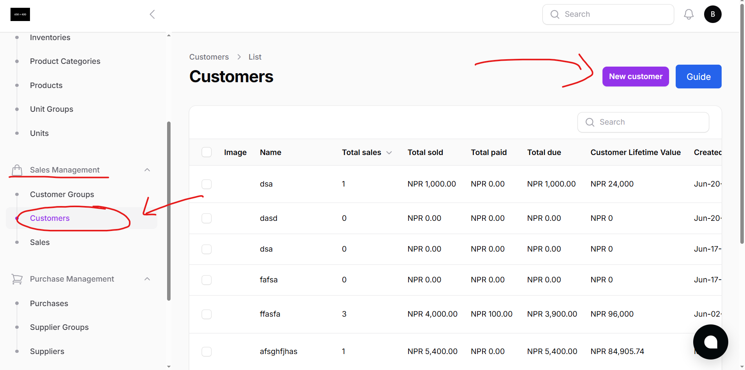This screenshot has height=370, width=745.
Task: Click the Total sales sort arrow
Action: coord(389,153)
